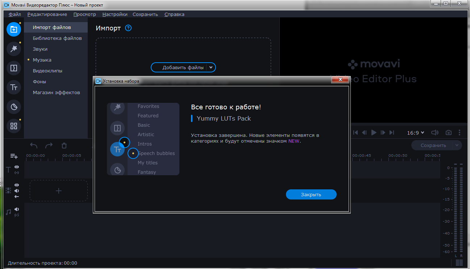
Task: Click the timeline view icon in status bar
Action: click(459, 262)
